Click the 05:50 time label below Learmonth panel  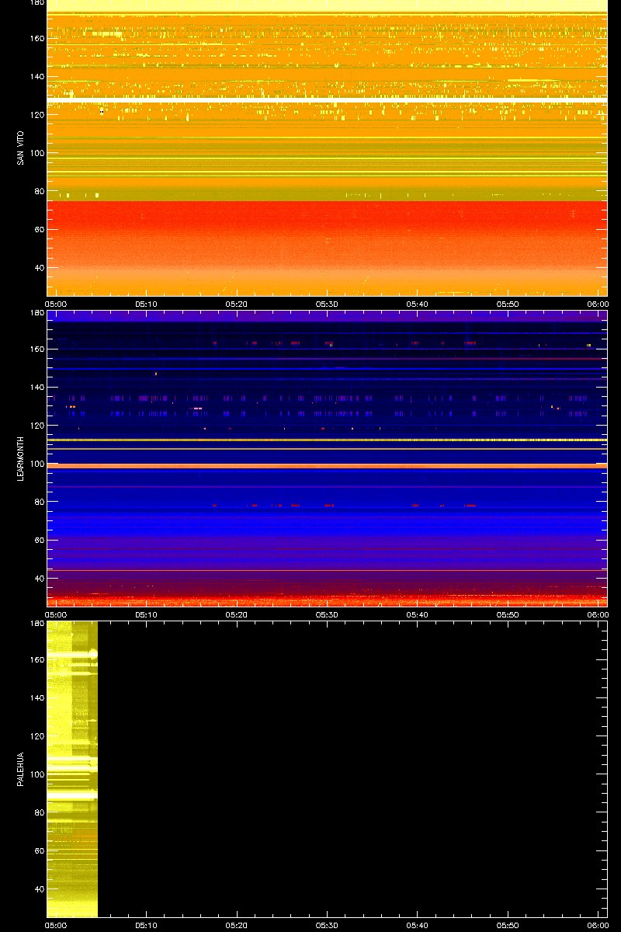pos(508,614)
